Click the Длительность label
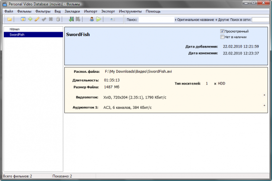This screenshot has height=181, width=272. (x=86, y=80)
